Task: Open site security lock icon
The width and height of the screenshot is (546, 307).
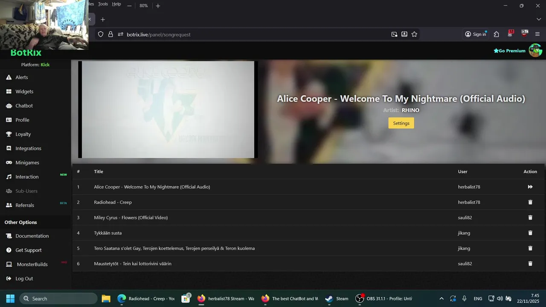Action: 110,35
